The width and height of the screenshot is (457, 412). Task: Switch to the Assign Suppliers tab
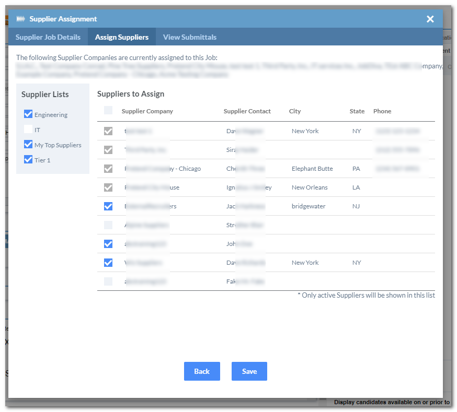coord(121,37)
